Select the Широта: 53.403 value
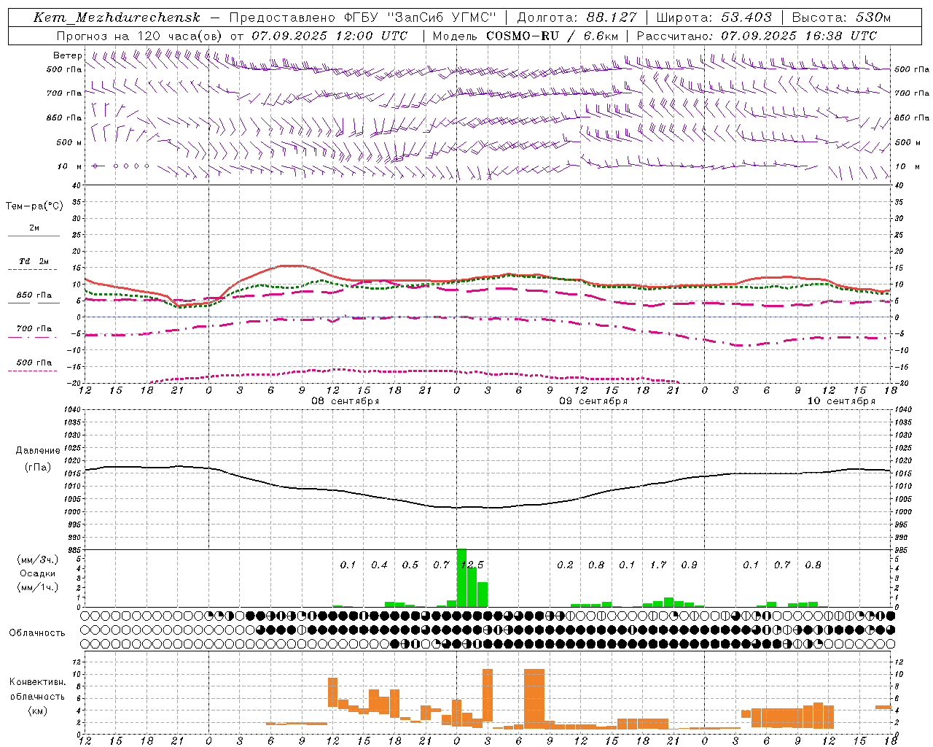Screen dimensions: 933x747 point(714,18)
